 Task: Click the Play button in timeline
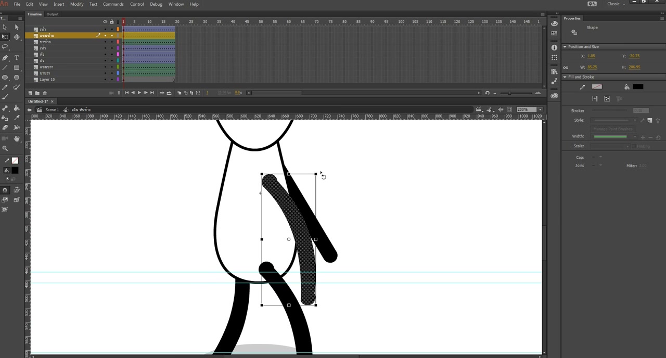(x=139, y=93)
